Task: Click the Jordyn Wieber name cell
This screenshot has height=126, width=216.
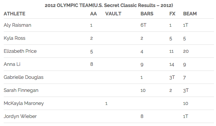Action: point(20,116)
